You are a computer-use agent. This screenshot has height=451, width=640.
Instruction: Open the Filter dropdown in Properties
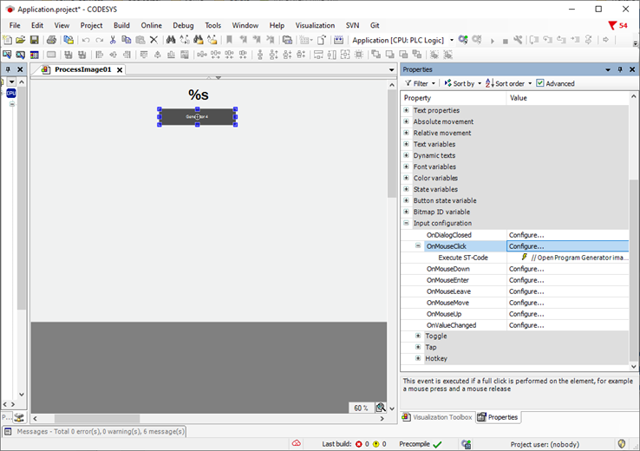421,83
